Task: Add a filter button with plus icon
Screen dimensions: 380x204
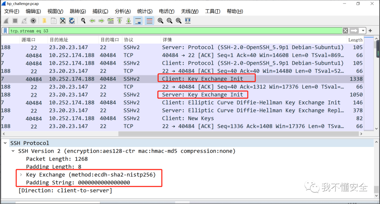Action: pos(370,31)
